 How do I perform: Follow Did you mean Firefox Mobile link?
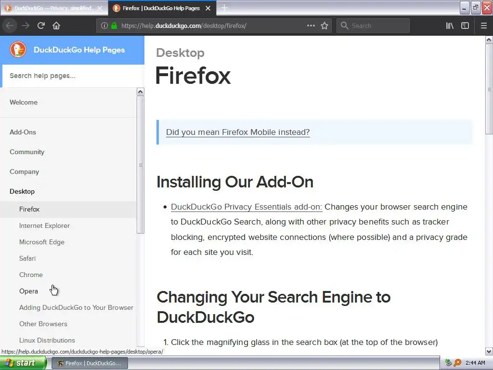click(238, 132)
